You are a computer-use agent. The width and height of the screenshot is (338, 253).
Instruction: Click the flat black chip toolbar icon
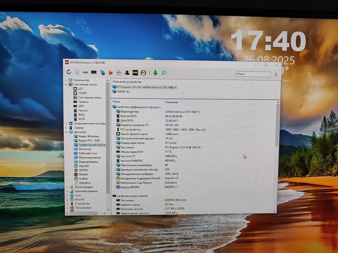(85, 72)
